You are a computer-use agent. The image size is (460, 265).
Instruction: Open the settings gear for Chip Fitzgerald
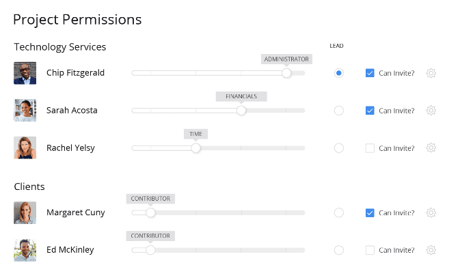tap(431, 73)
